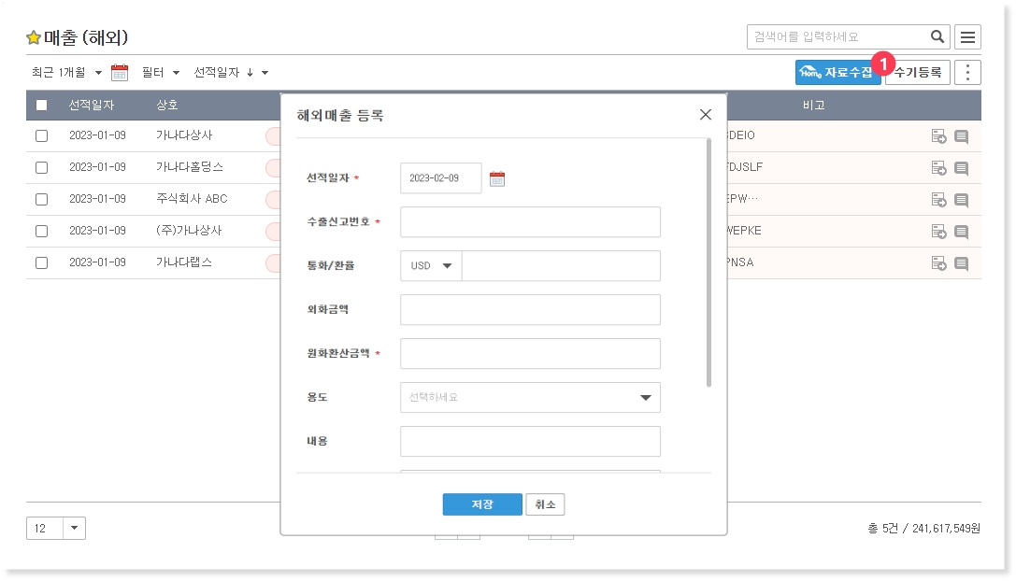The height and width of the screenshot is (581, 1016).
Task: Open the date range calendar icon in toolbar
Action: tap(120, 73)
